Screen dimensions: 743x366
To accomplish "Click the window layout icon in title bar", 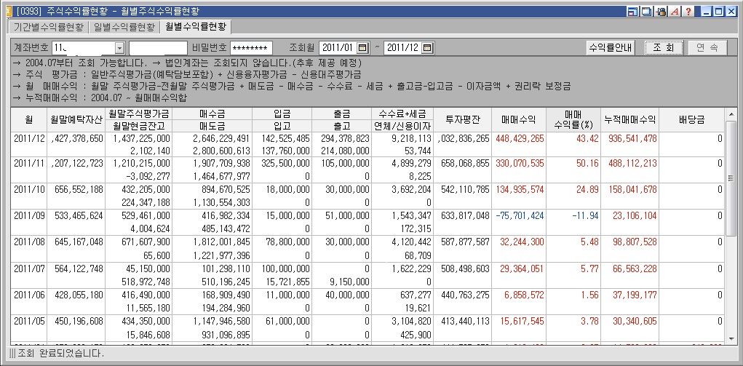I will click(632, 12).
